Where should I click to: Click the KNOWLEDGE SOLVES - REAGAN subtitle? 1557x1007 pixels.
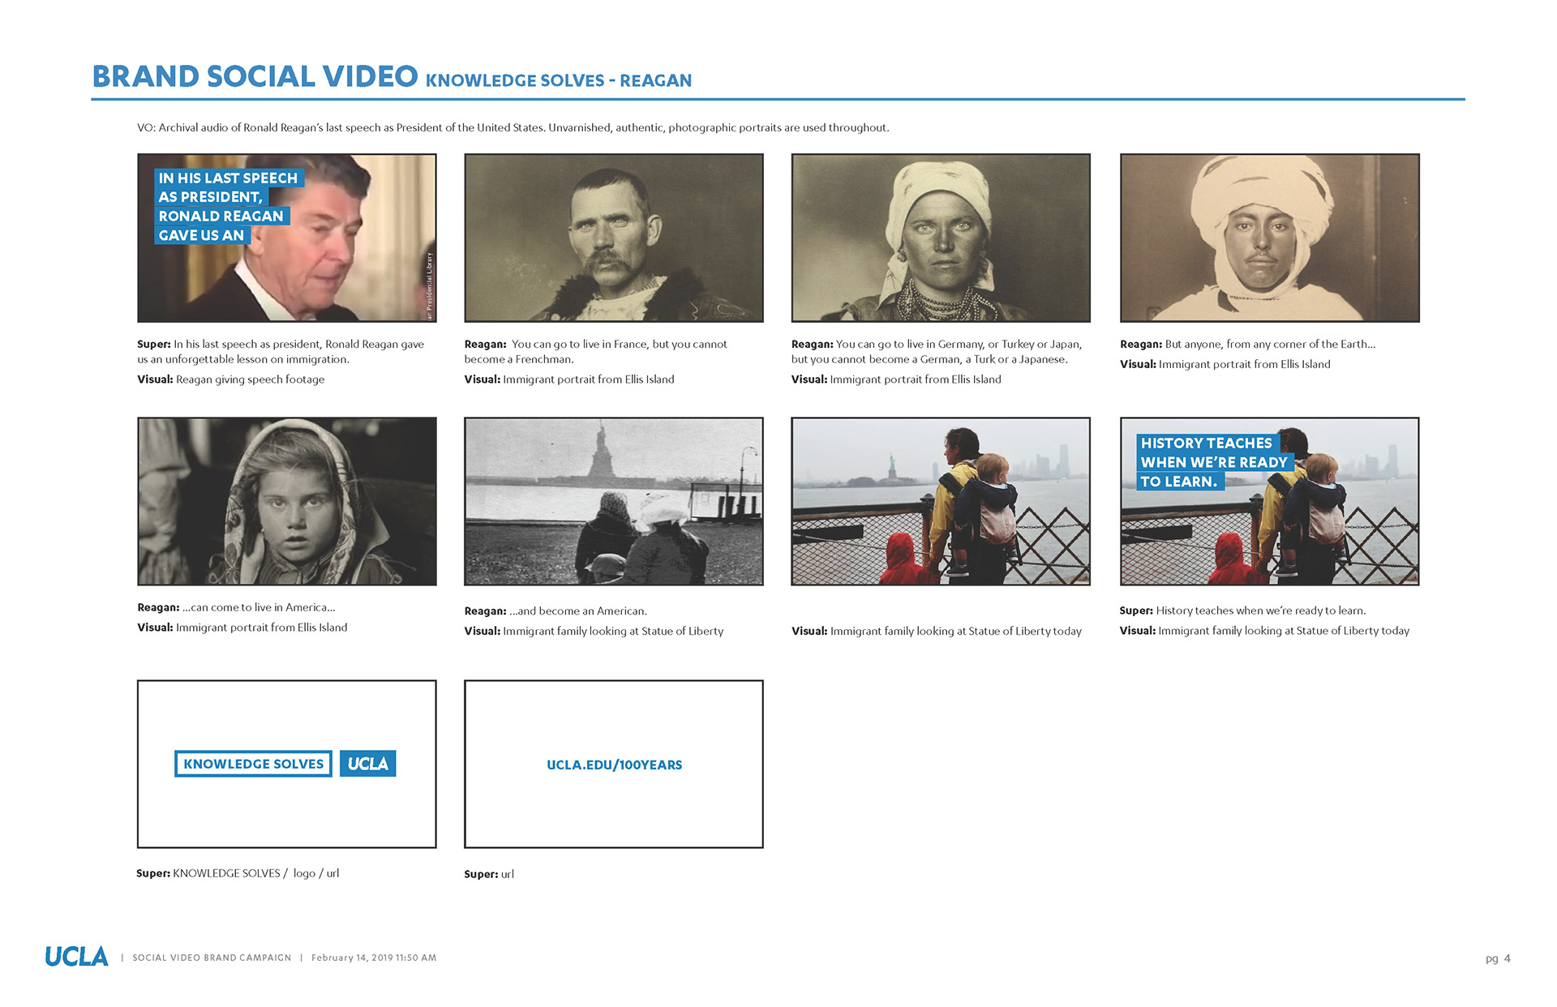pos(559,80)
